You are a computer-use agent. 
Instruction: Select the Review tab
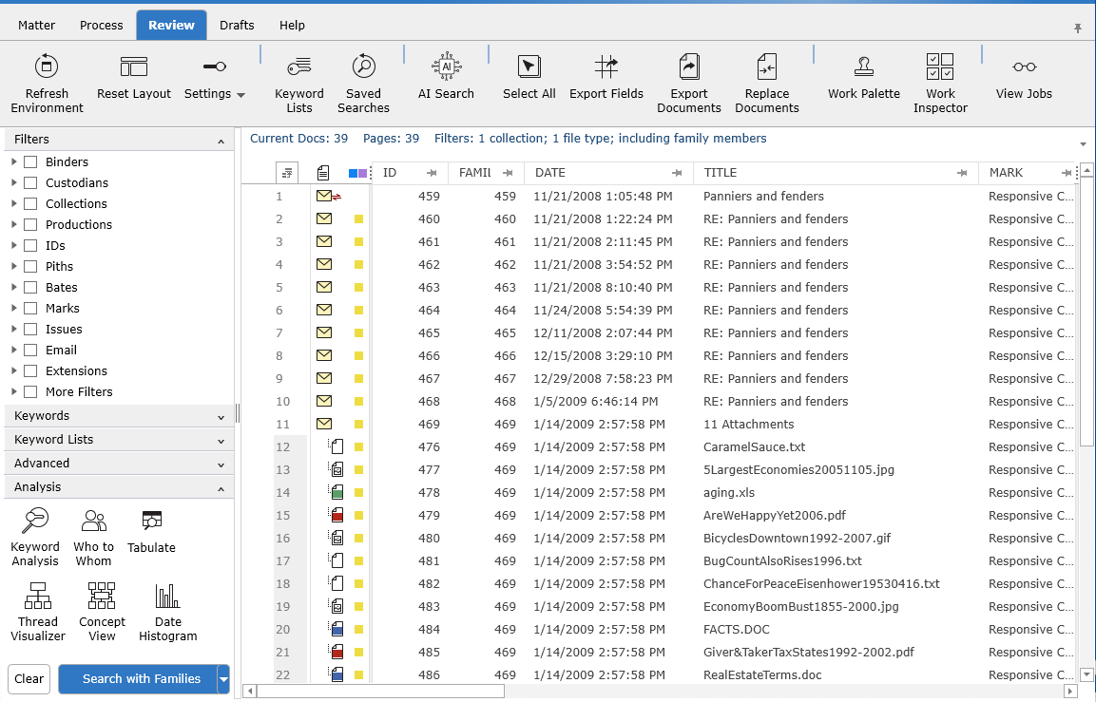click(x=171, y=25)
